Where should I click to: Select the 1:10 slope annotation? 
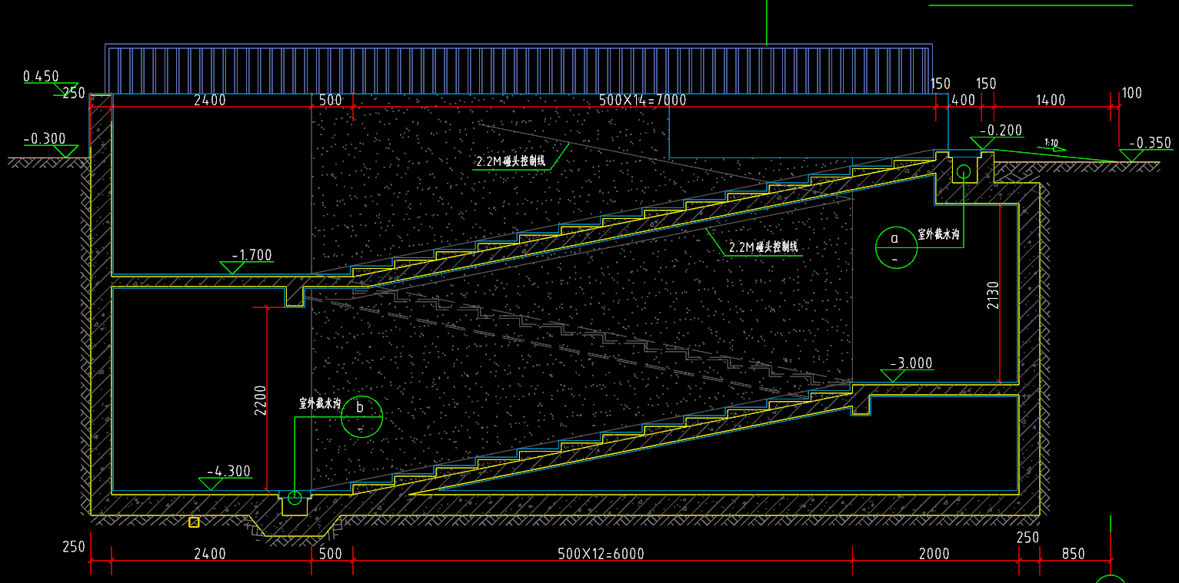coord(1051,143)
